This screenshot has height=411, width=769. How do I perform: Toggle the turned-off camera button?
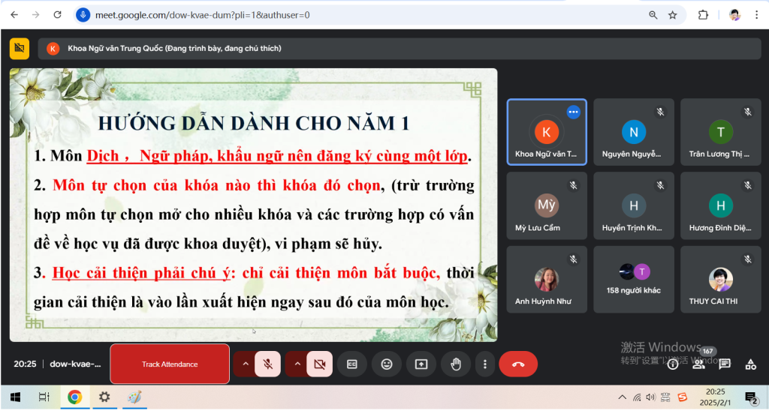tap(320, 364)
